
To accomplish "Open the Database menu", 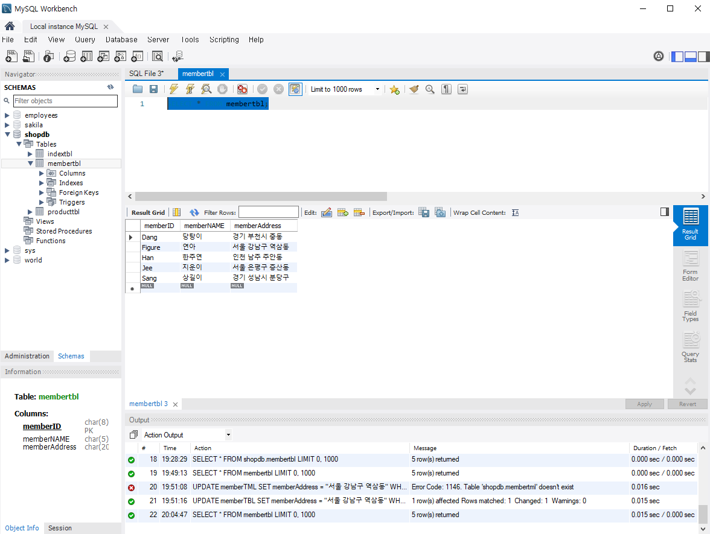I will pyautogui.click(x=121, y=40).
